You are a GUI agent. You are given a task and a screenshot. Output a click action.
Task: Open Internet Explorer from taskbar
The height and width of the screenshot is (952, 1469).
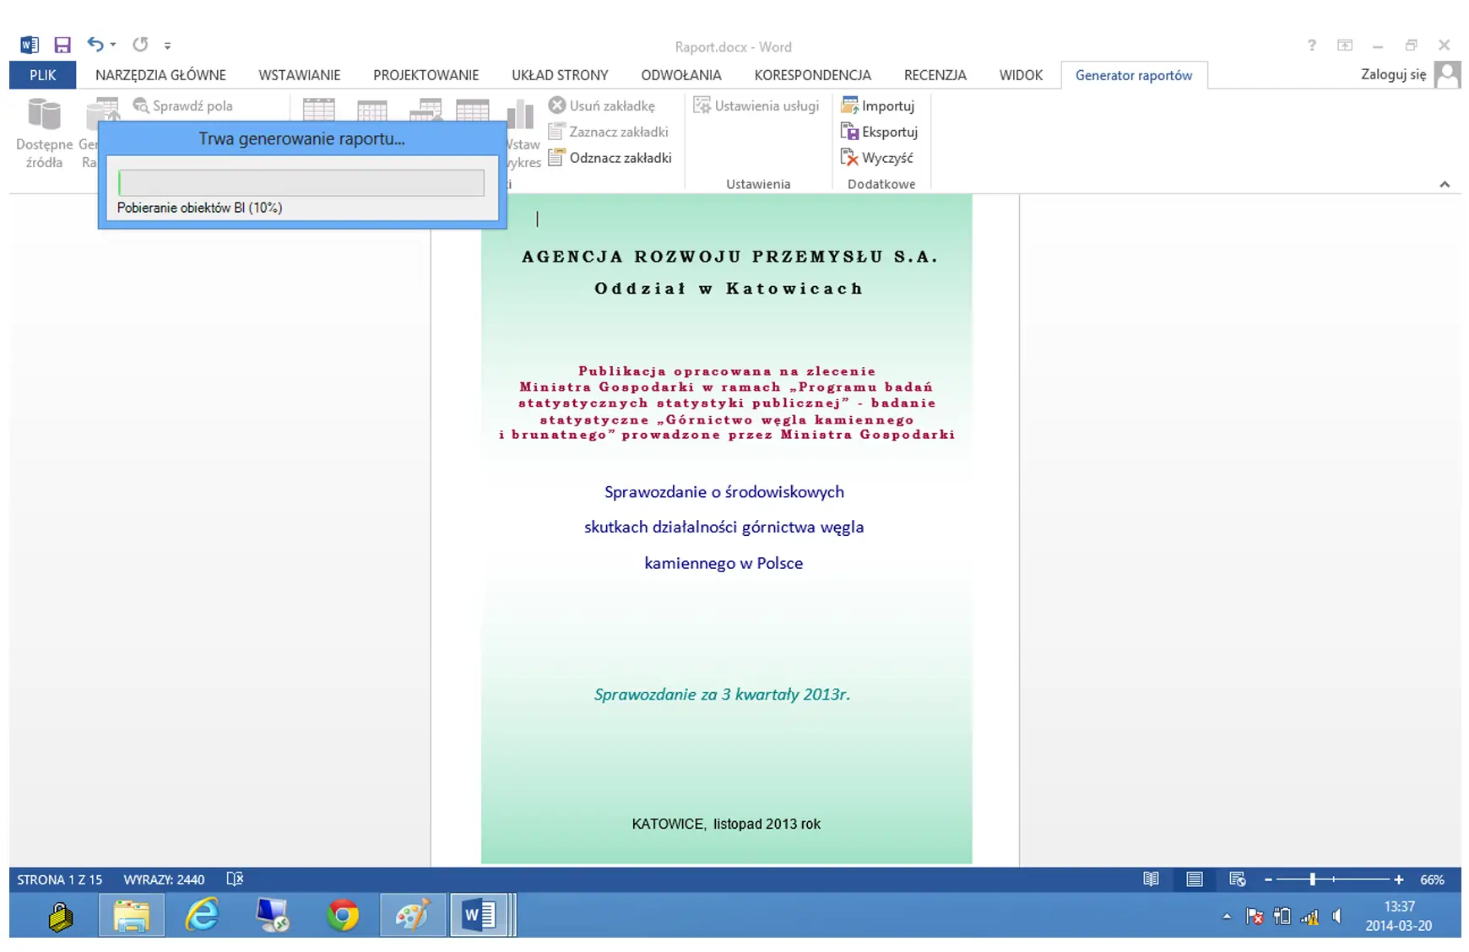click(x=202, y=916)
